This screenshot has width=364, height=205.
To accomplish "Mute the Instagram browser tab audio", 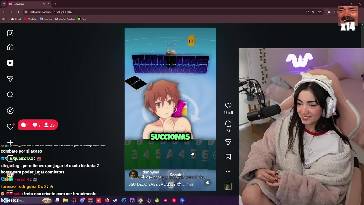I will [44, 4].
